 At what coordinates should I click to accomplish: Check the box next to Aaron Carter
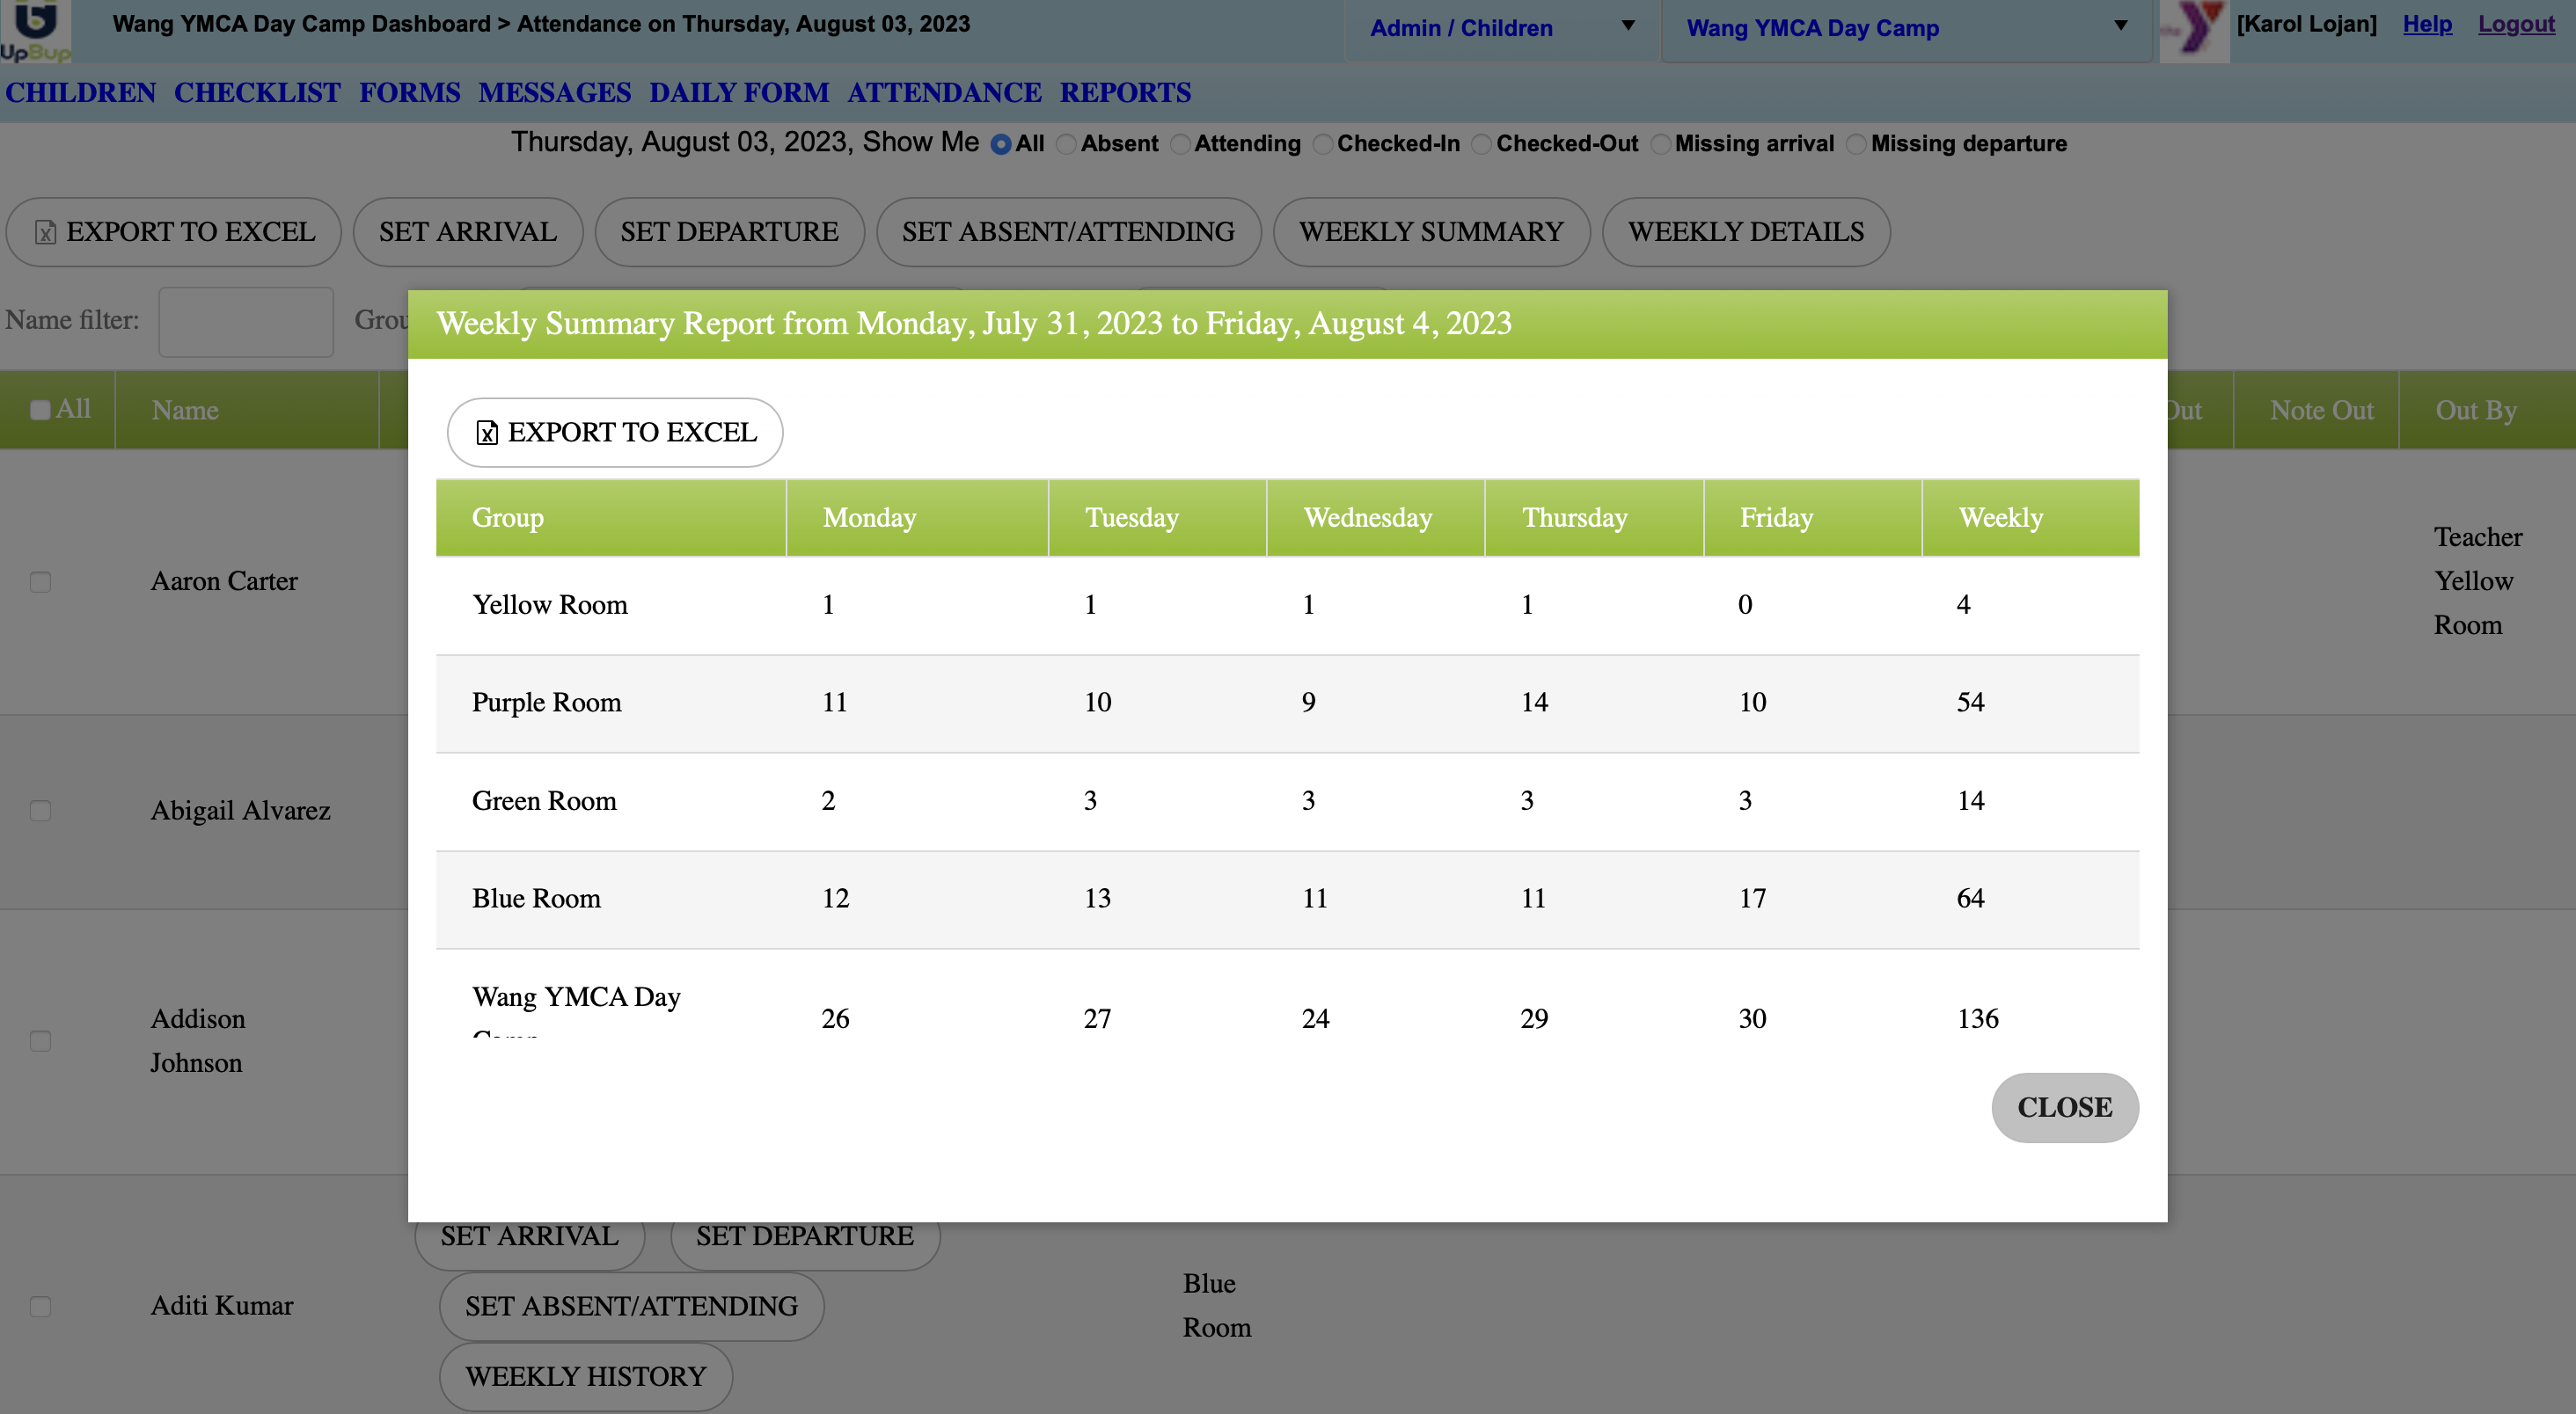tap(40, 583)
